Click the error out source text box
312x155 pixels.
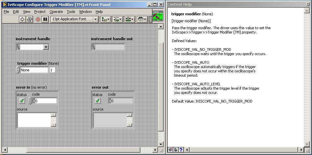(110, 120)
